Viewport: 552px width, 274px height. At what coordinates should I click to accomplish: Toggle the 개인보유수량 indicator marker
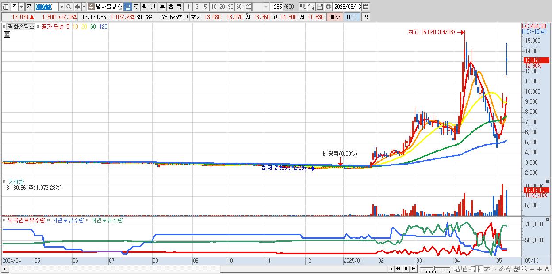[88, 219]
